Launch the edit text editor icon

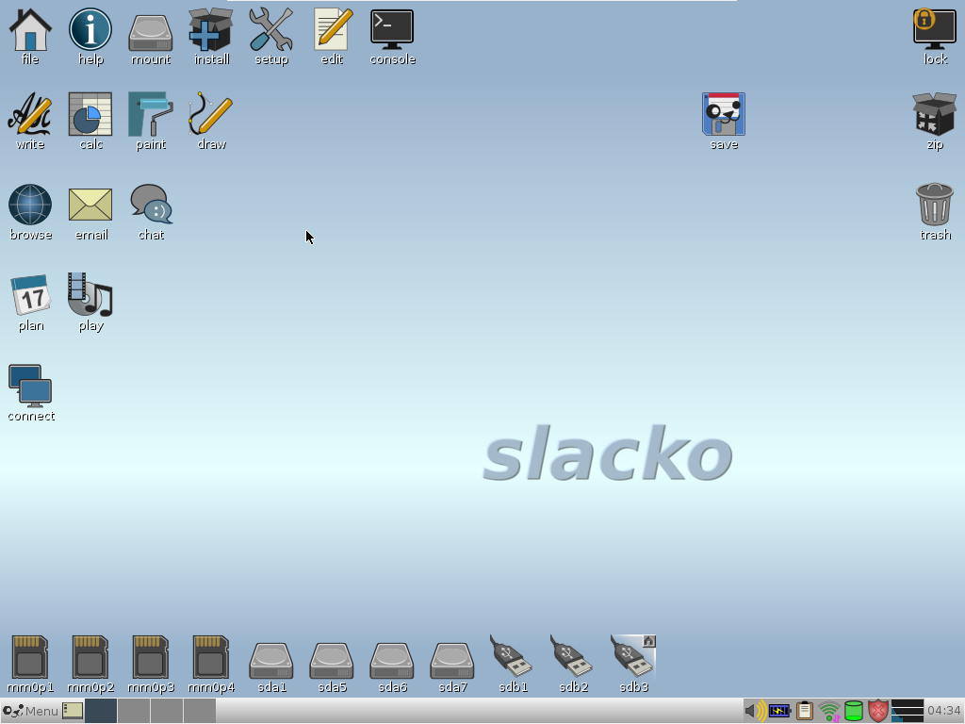333,29
